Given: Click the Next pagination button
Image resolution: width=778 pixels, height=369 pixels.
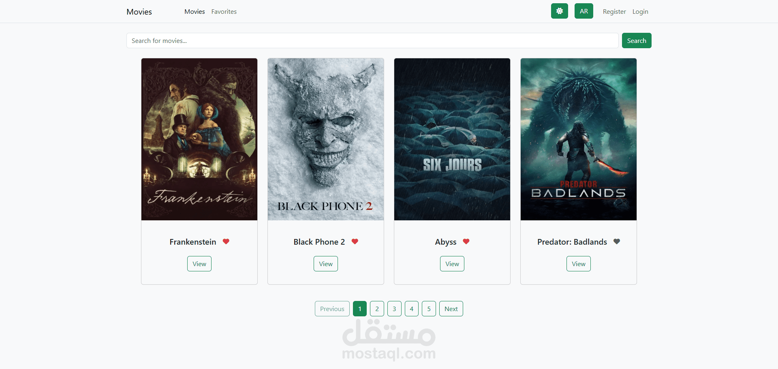Looking at the screenshot, I should pyautogui.click(x=451, y=309).
